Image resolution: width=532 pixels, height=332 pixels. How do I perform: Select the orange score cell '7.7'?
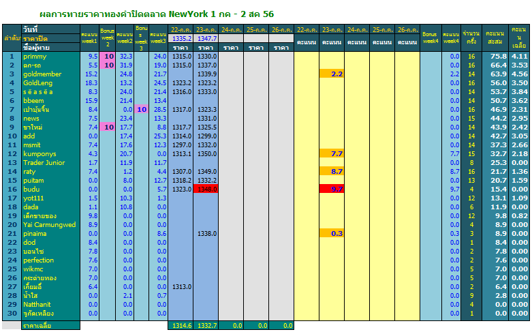point(332,154)
